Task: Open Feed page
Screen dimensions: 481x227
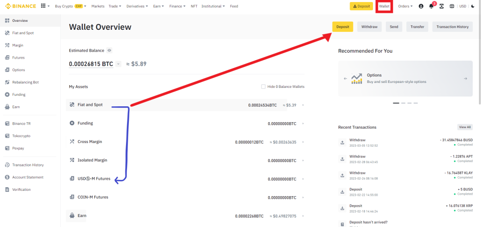Action: pos(234,6)
